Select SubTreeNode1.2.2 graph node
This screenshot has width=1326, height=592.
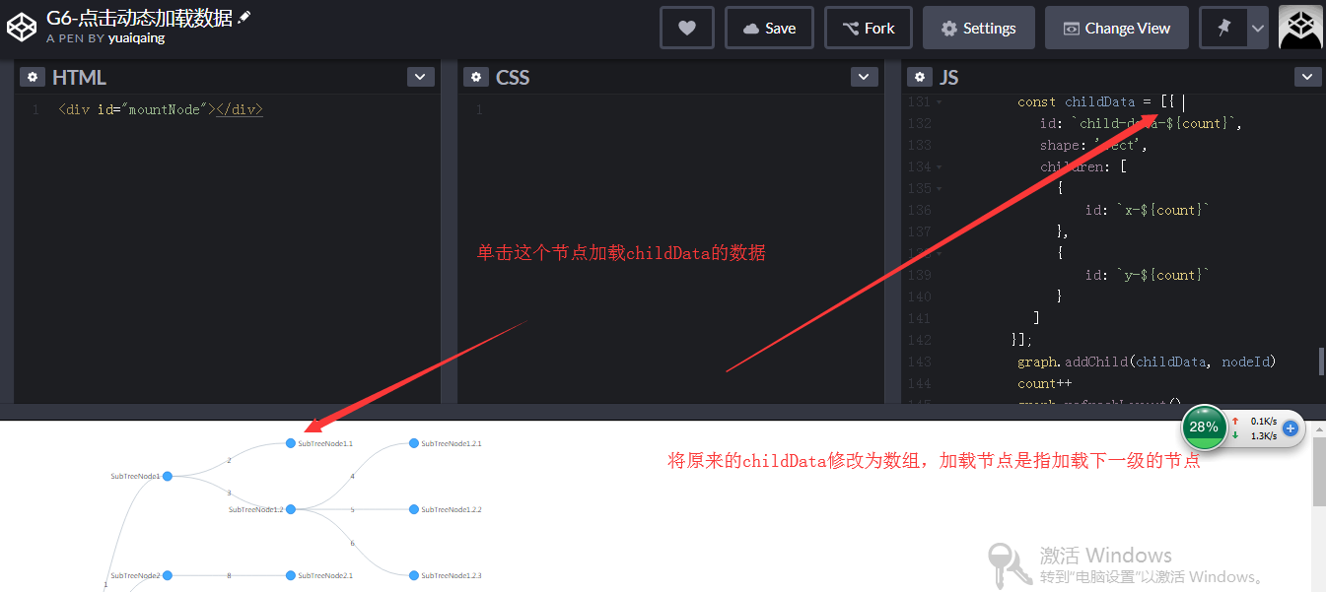[x=414, y=509]
